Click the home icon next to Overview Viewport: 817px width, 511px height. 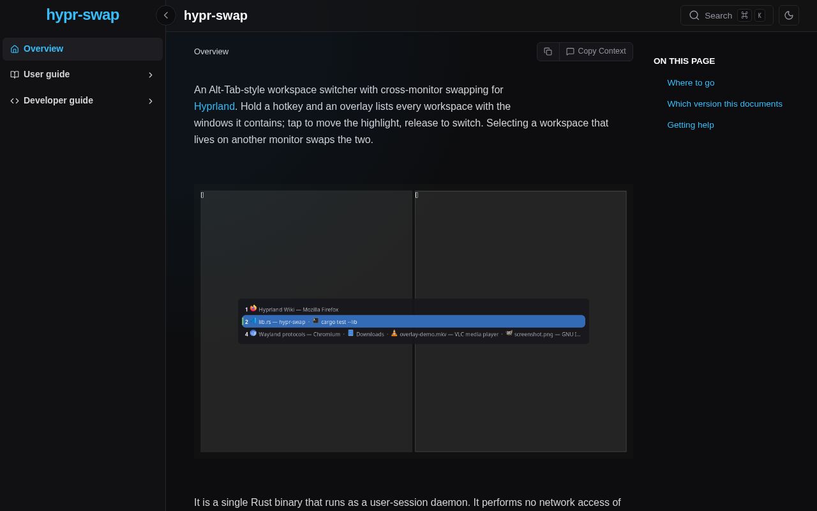click(x=15, y=49)
